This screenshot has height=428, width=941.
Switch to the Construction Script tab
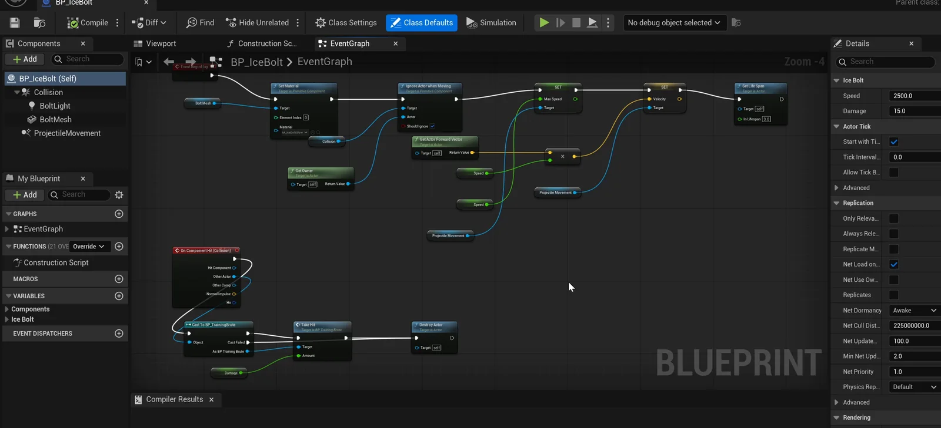click(262, 43)
